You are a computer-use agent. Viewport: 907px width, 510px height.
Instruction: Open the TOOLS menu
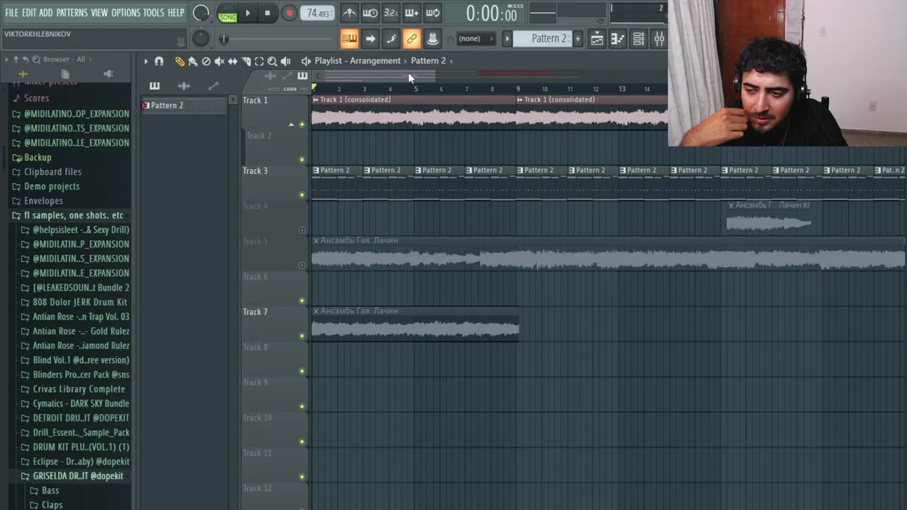click(x=154, y=13)
